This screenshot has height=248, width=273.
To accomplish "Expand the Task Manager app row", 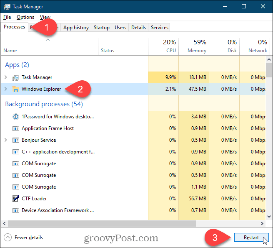I will pos(5,77).
